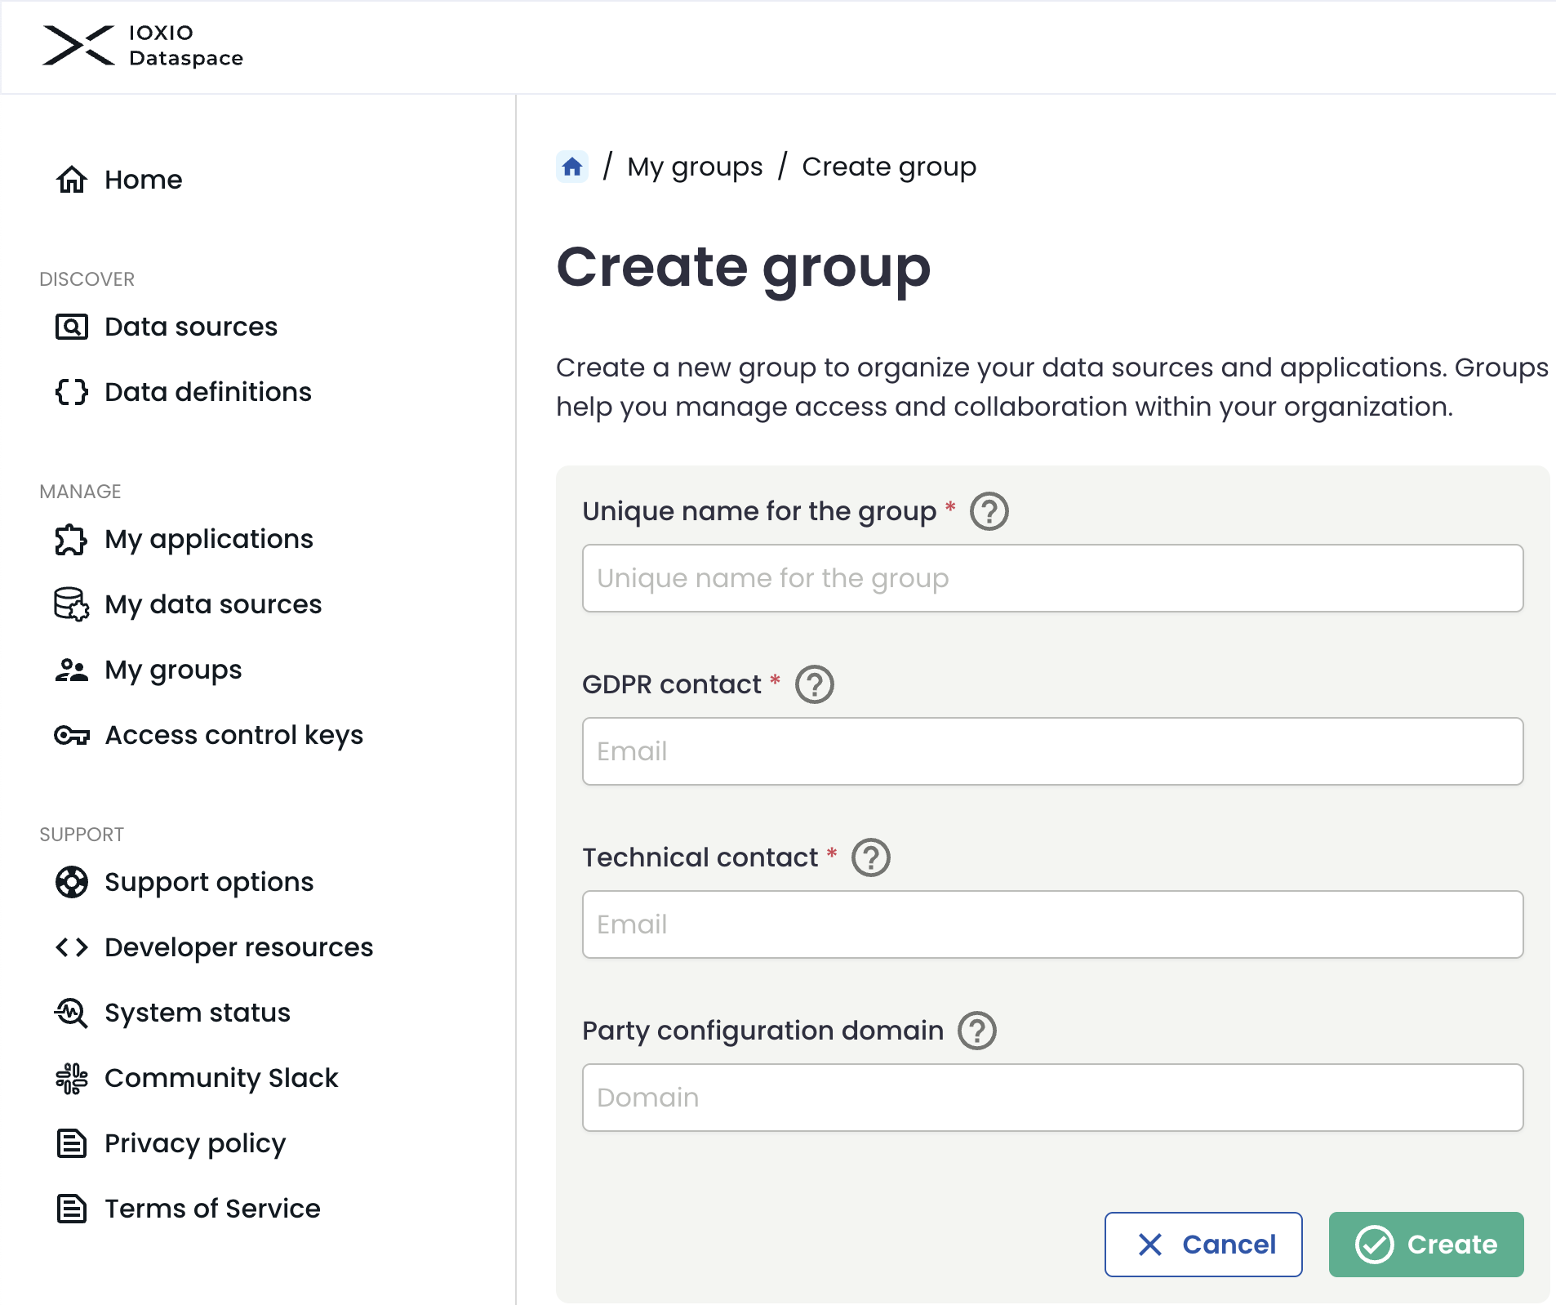Open help for Party configuration domain
This screenshot has height=1305, width=1556.
[976, 1030]
